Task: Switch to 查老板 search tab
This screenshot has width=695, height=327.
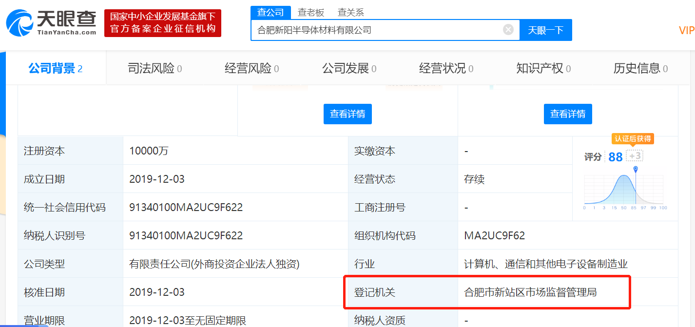Action: click(311, 13)
